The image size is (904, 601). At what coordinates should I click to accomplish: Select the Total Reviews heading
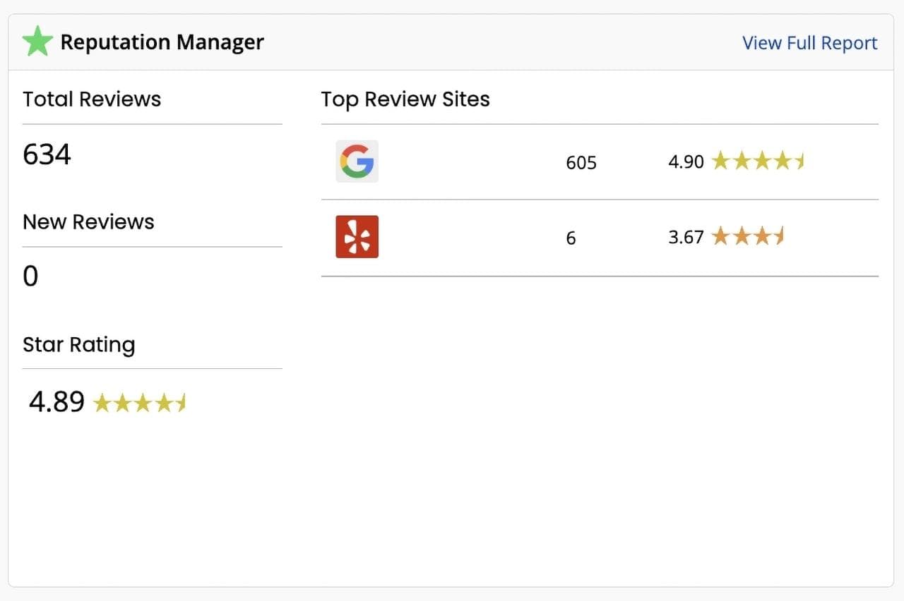[92, 99]
